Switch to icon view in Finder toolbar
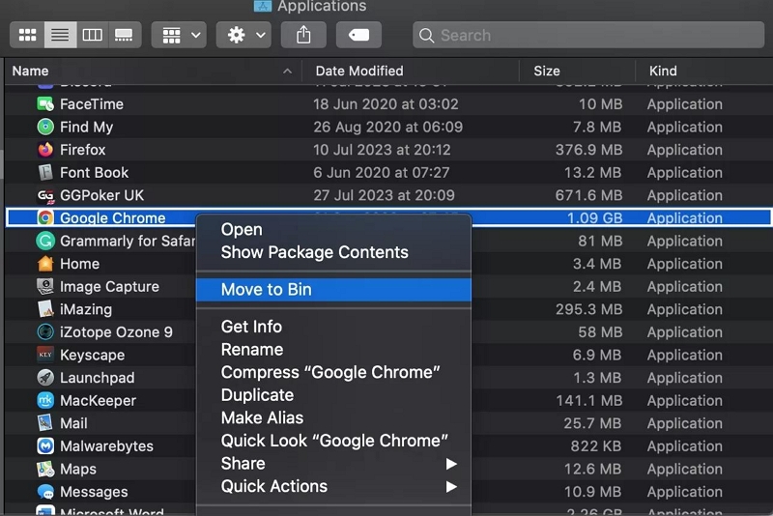Viewport: 773px width, 516px height. tap(27, 35)
